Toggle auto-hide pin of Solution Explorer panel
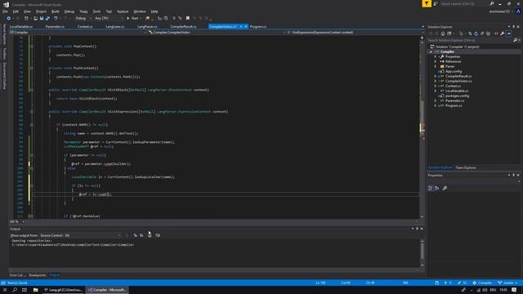The height and width of the screenshot is (294, 523). pos(514,27)
